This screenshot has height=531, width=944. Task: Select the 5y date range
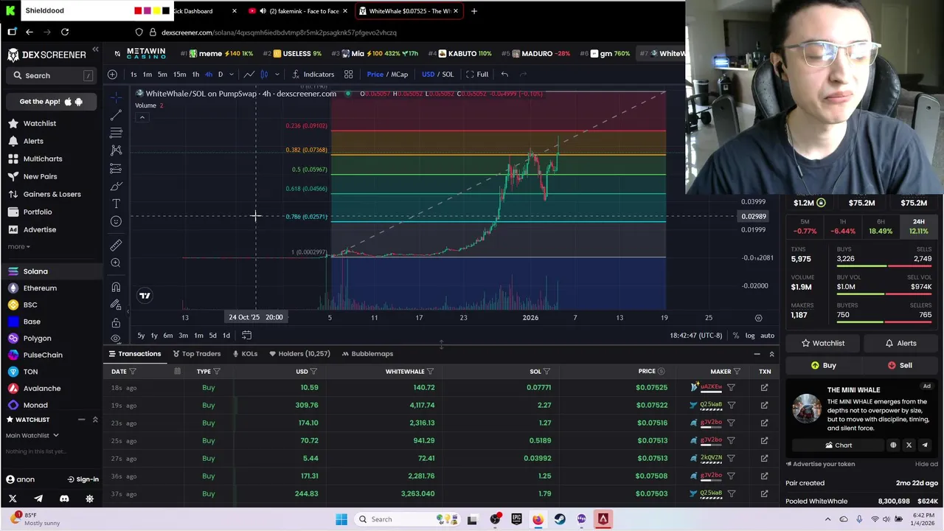(141, 336)
